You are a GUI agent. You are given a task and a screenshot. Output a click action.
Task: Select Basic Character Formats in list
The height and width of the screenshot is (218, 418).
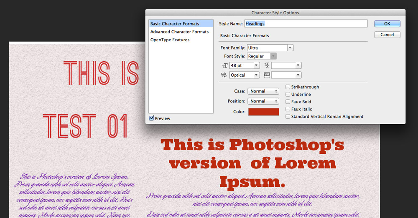pyautogui.click(x=181, y=24)
